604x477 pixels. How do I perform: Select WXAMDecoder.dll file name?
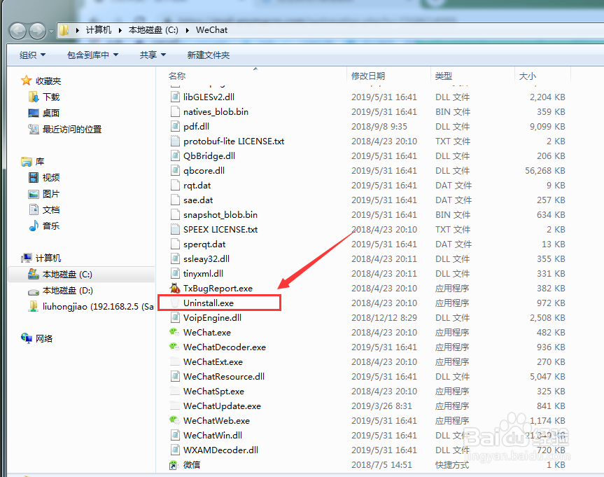click(220, 450)
